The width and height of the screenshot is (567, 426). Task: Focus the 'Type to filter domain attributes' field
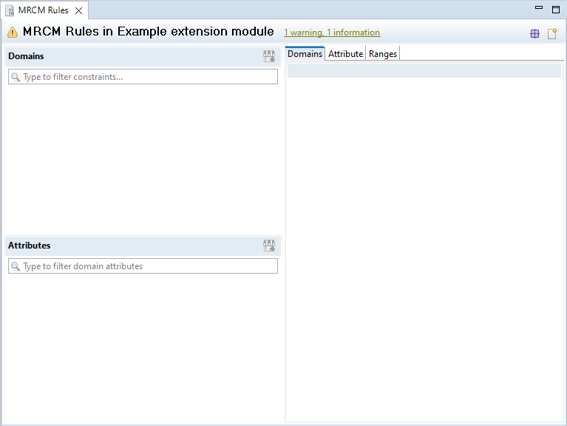tap(148, 266)
